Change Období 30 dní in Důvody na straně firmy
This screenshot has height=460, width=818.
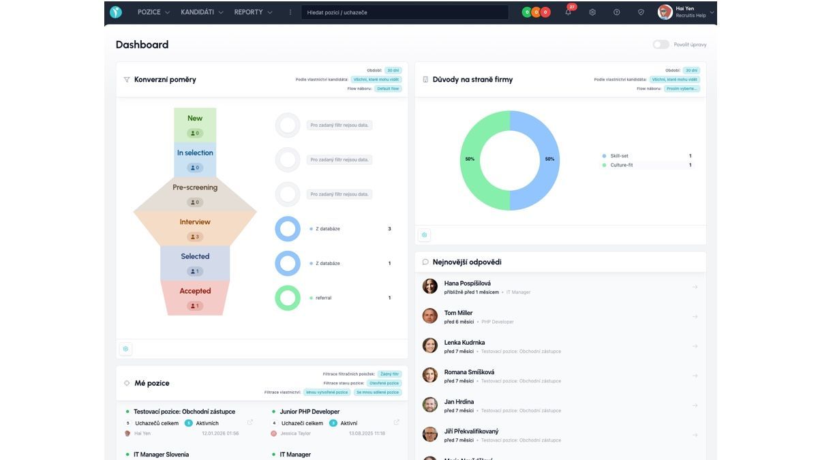coord(691,70)
